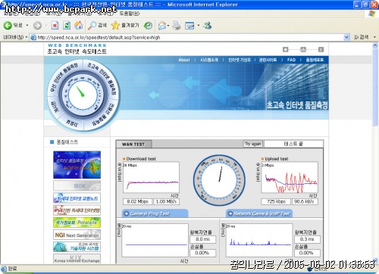Viewport: 379px width, 274px height.
Task: Go to the Home page icon
Action: pos(79,25)
